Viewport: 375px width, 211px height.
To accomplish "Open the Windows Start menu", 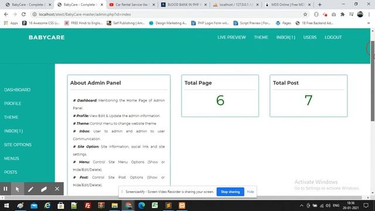I will pos(6,206).
